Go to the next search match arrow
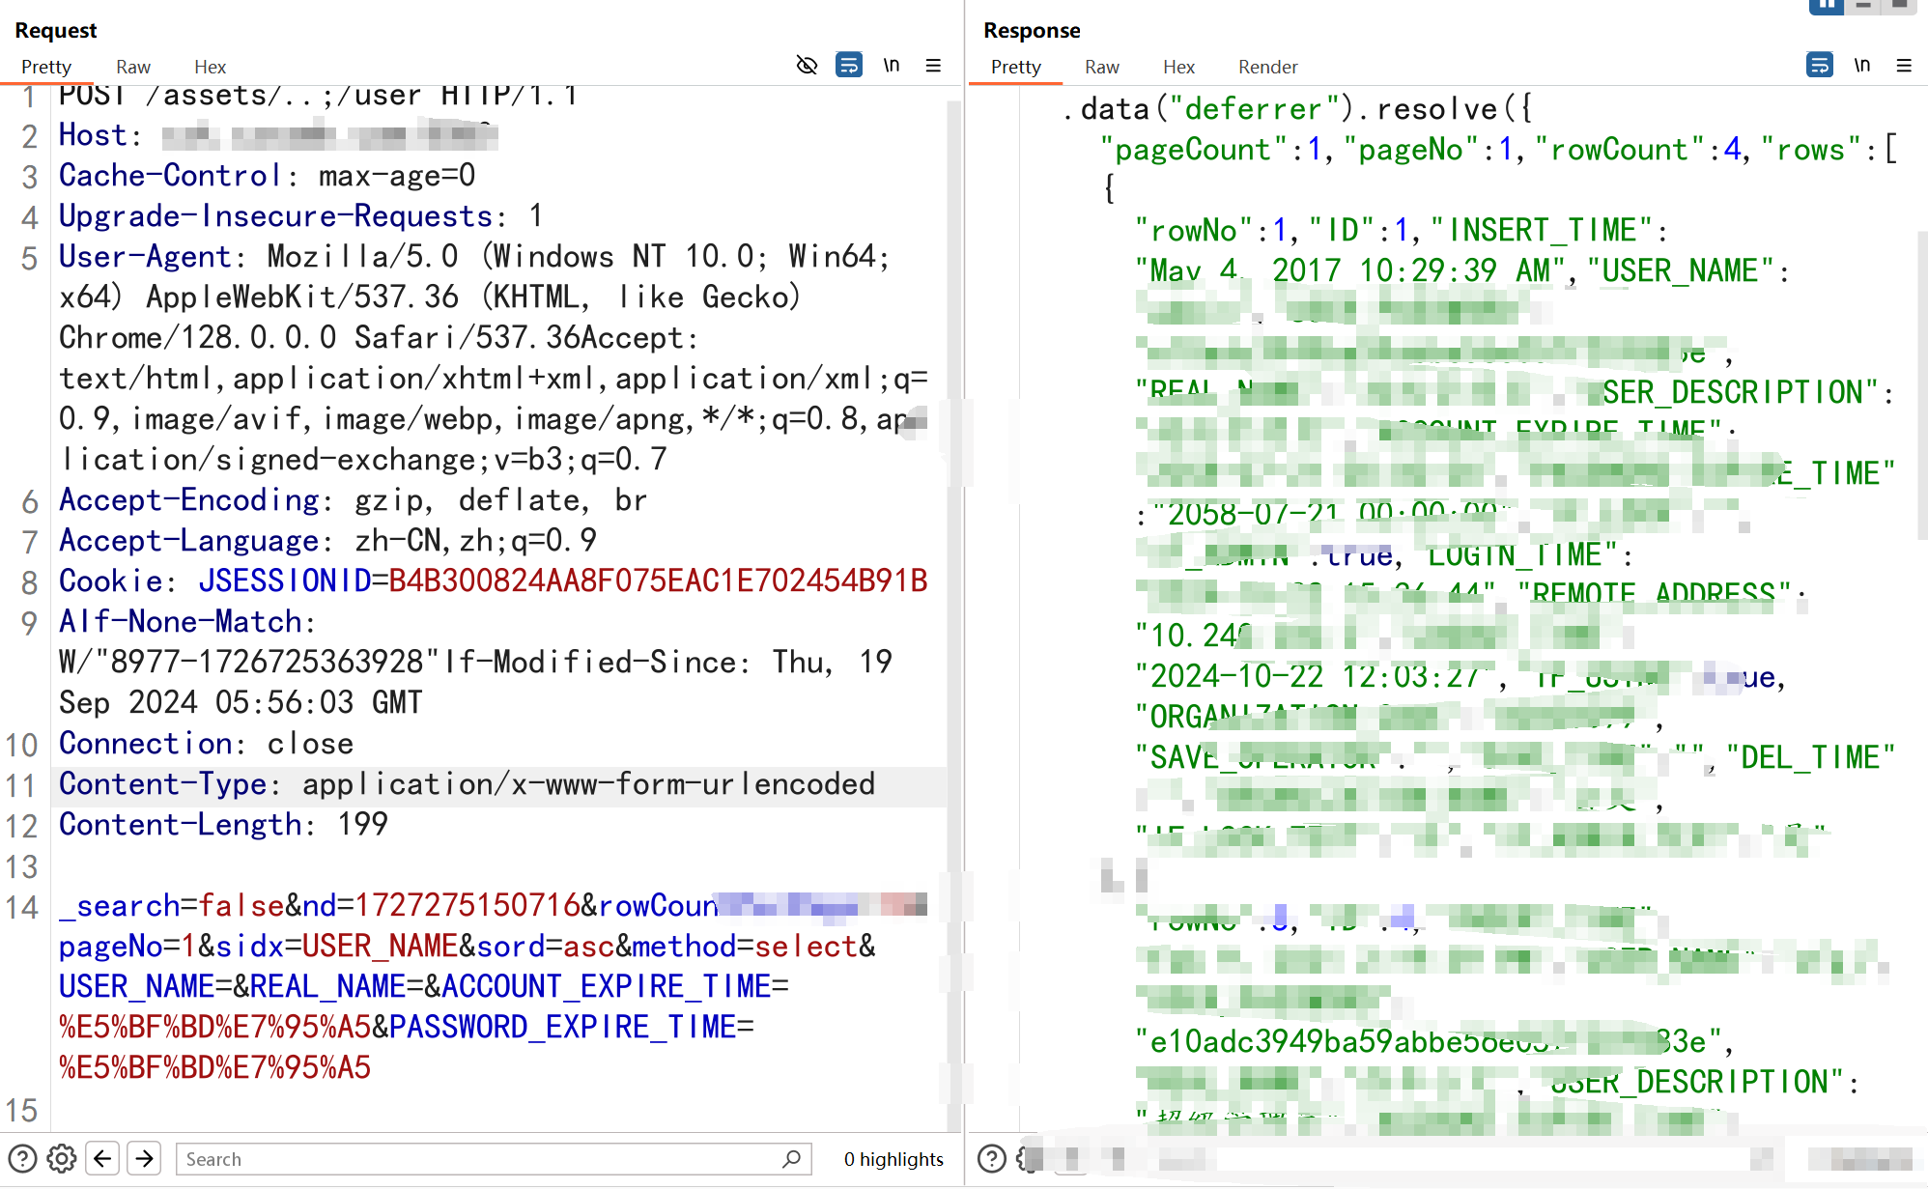The image size is (1928, 1189). click(x=145, y=1158)
